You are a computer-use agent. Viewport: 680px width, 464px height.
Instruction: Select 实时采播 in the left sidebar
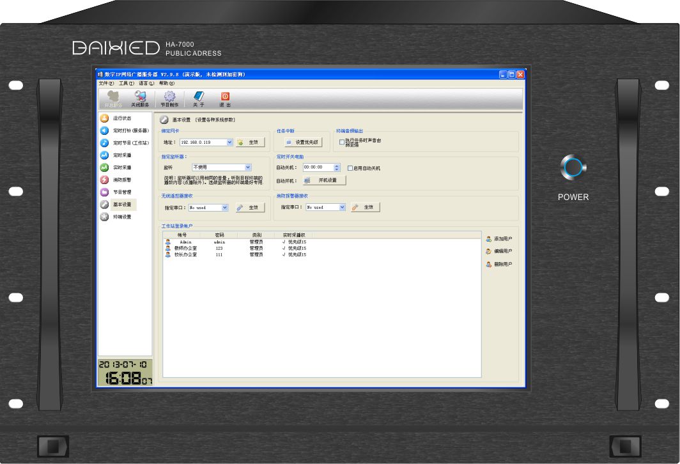(121, 167)
